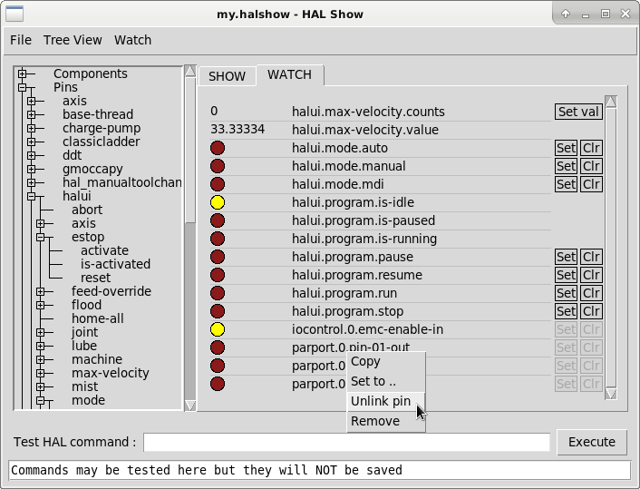Click the window menu icon in title bar

point(15,14)
